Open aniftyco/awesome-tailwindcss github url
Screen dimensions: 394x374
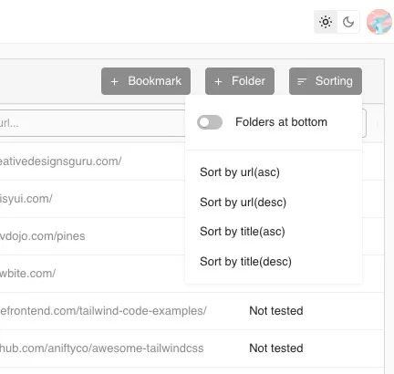coord(101,348)
